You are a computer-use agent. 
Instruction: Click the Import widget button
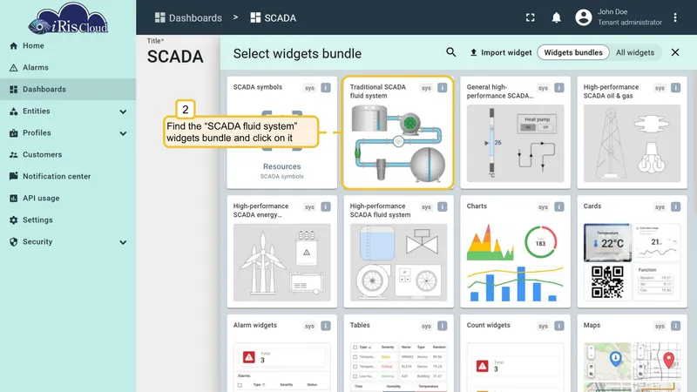[x=500, y=52]
